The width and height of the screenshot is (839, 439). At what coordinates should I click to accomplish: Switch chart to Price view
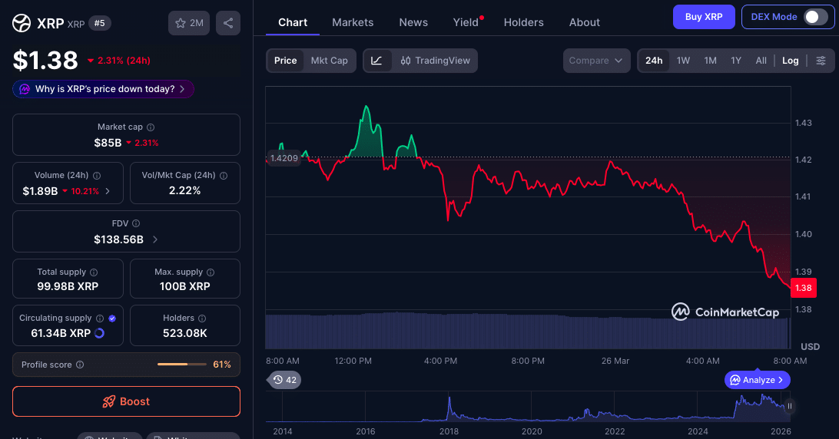point(285,61)
